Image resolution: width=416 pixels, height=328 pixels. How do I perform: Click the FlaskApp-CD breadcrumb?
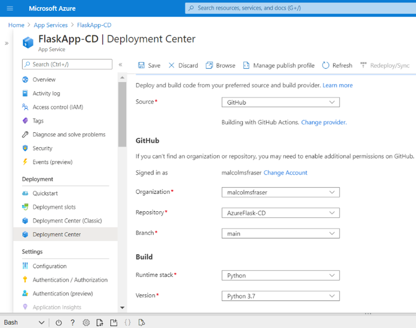point(94,25)
